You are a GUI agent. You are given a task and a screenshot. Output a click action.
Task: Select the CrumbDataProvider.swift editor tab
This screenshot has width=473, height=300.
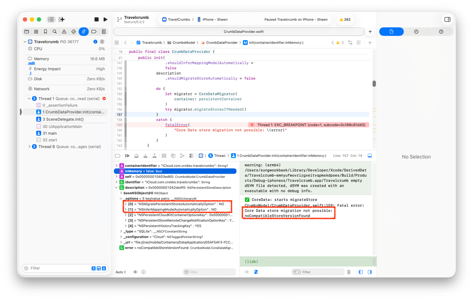tap(238, 32)
